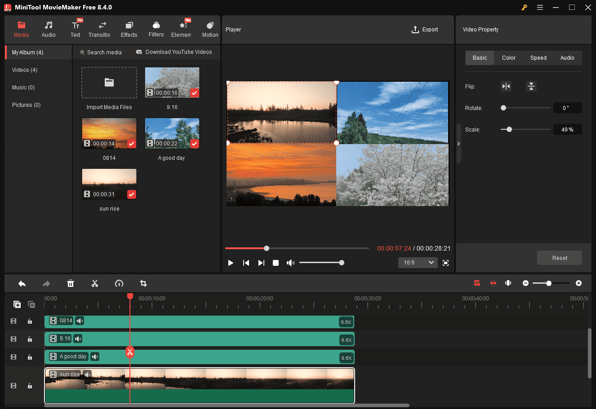Open the Speed tool in the timeline toolbar
Viewport: 596px width, 409px height.
point(119,283)
